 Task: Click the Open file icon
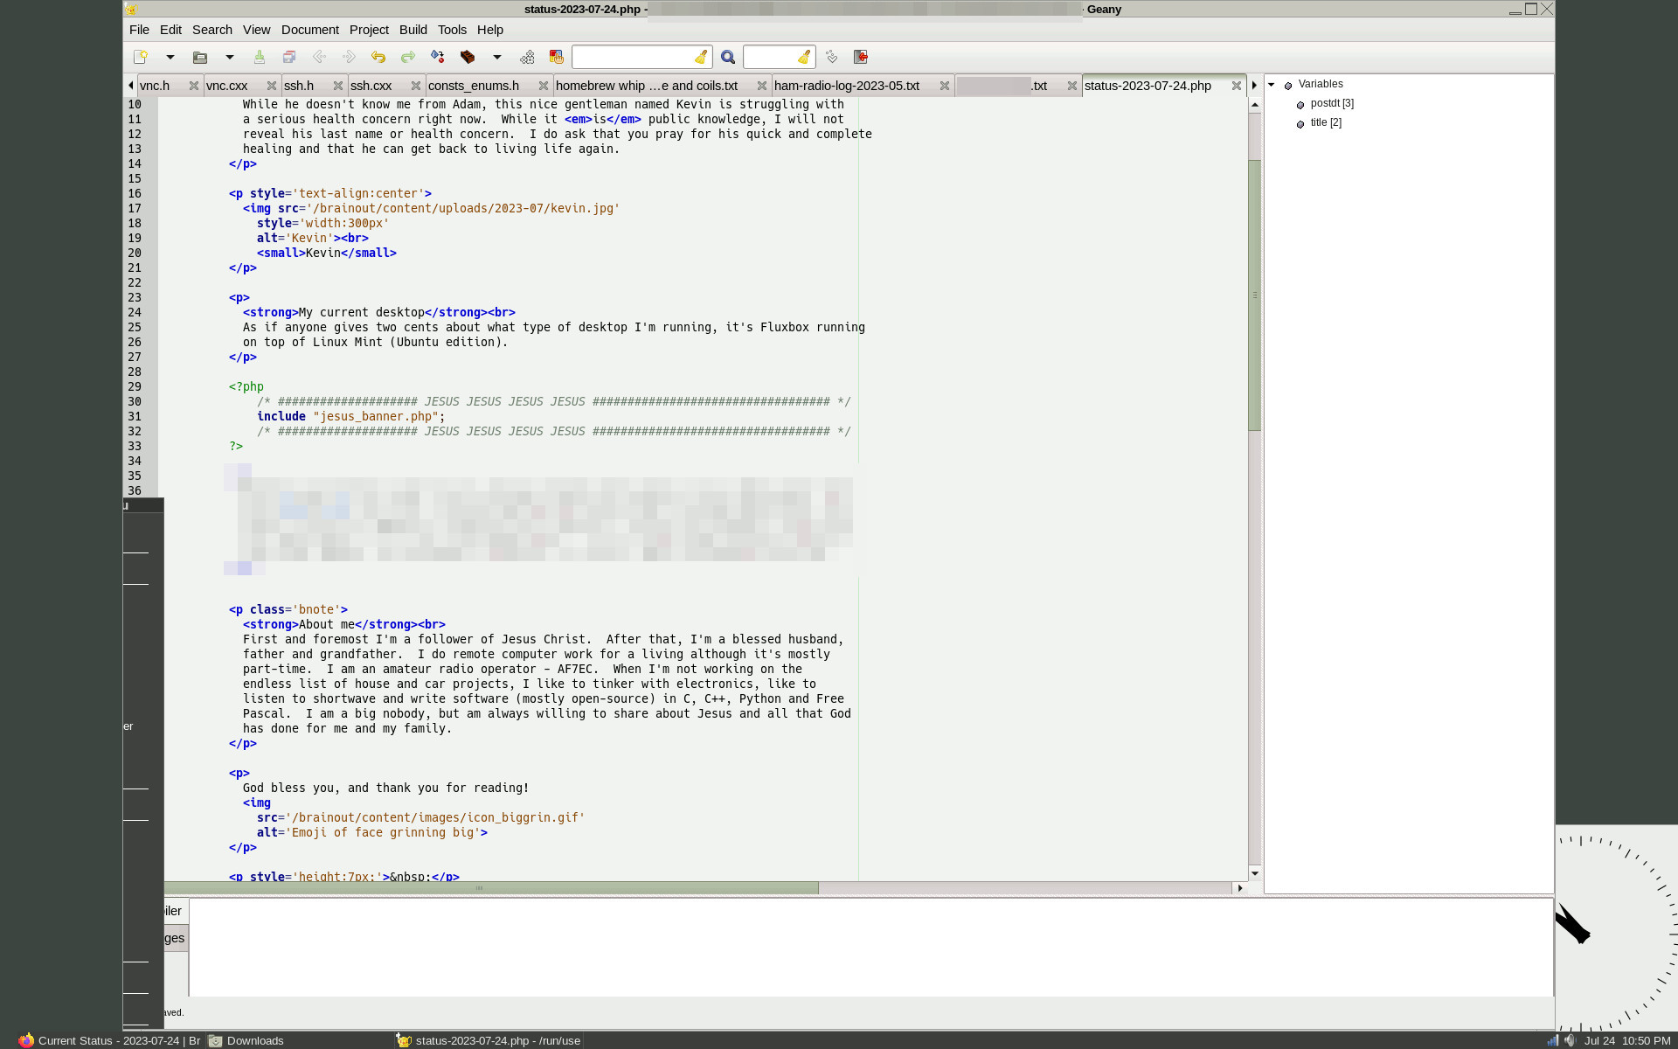tap(200, 57)
